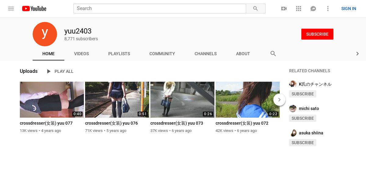Open thumbnail of yuu 077 video

point(52,100)
